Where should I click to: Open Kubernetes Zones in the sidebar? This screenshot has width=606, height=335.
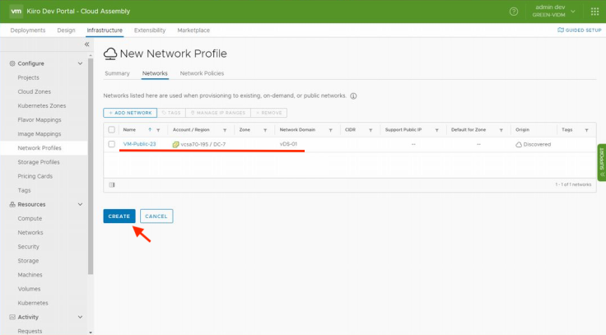42,106
